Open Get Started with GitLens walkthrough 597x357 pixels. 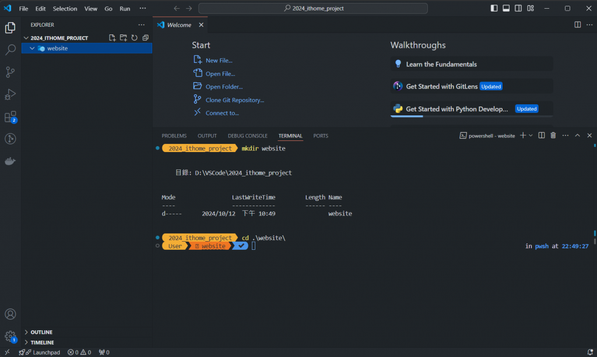[472, 86]
